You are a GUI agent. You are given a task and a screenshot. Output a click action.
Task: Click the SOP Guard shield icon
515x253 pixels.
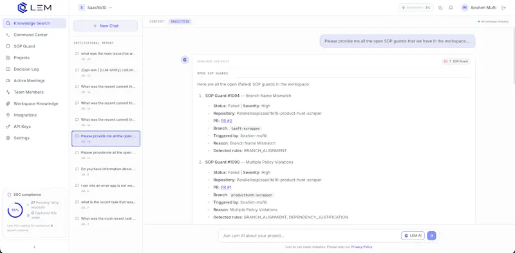[8, 46]
